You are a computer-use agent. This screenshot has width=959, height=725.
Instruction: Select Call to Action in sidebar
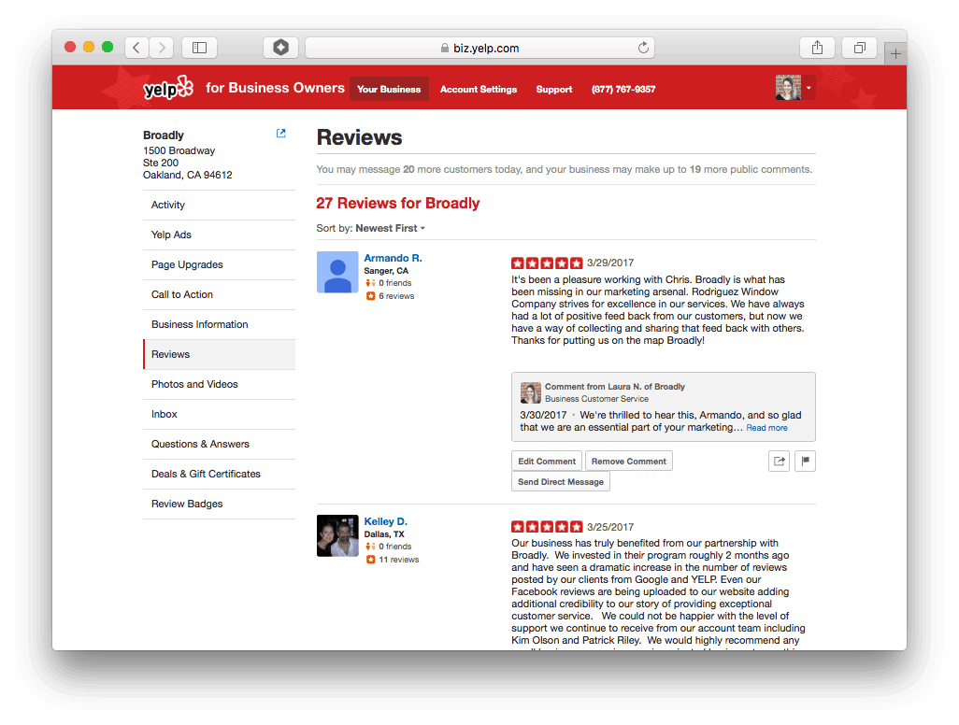click(x=219, y=294)
